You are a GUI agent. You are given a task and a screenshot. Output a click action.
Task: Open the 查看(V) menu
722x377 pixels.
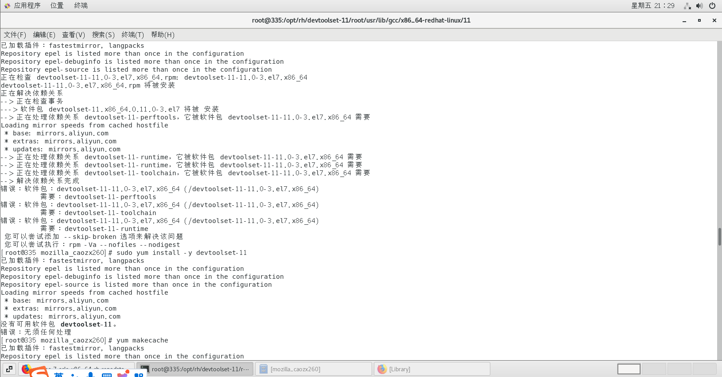pyautogui.click(x=73, y=35)
